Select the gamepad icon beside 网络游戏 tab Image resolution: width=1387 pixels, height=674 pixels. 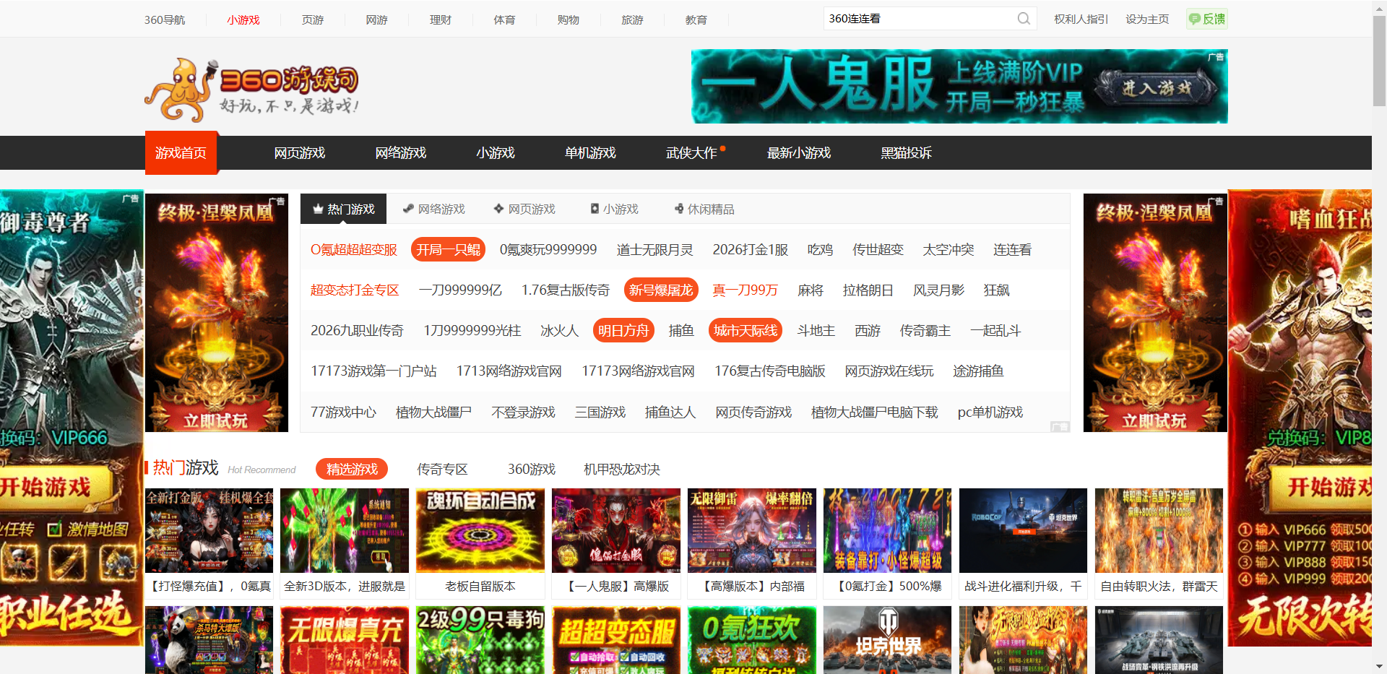click(x=407, y=209)
